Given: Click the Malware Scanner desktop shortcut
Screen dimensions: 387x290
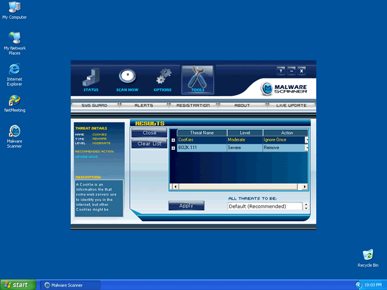Looking at the screenshot, I should 14,132.
